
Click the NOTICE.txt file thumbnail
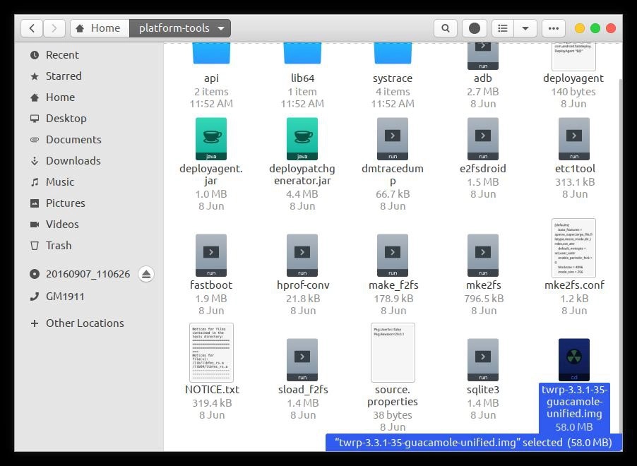click(211, 352)
